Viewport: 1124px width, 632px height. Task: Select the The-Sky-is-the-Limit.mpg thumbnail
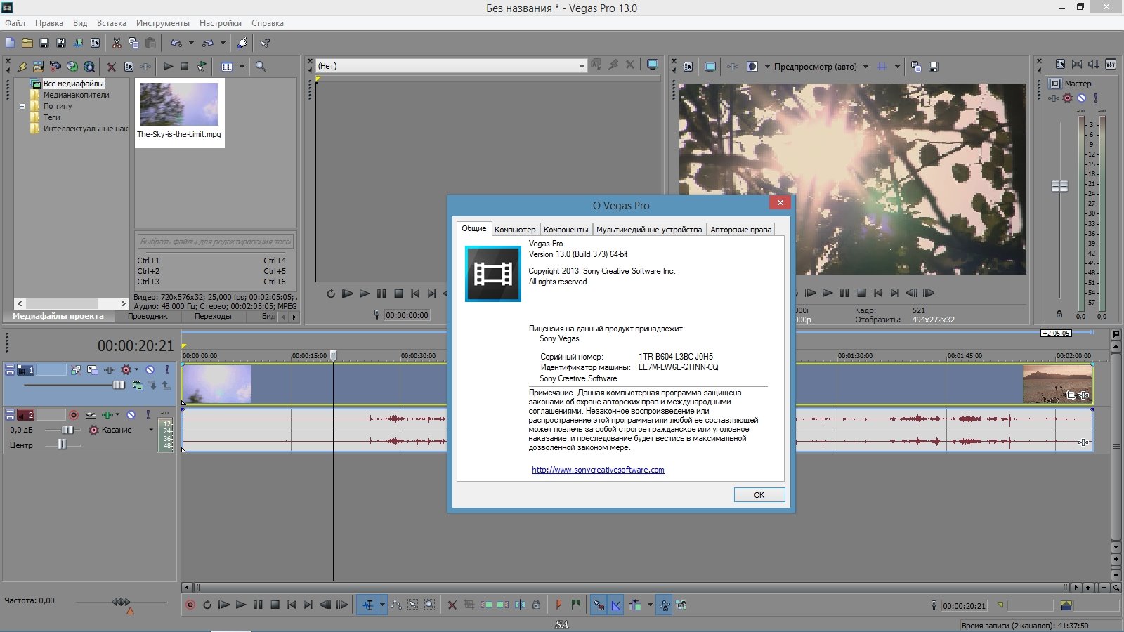179,105
